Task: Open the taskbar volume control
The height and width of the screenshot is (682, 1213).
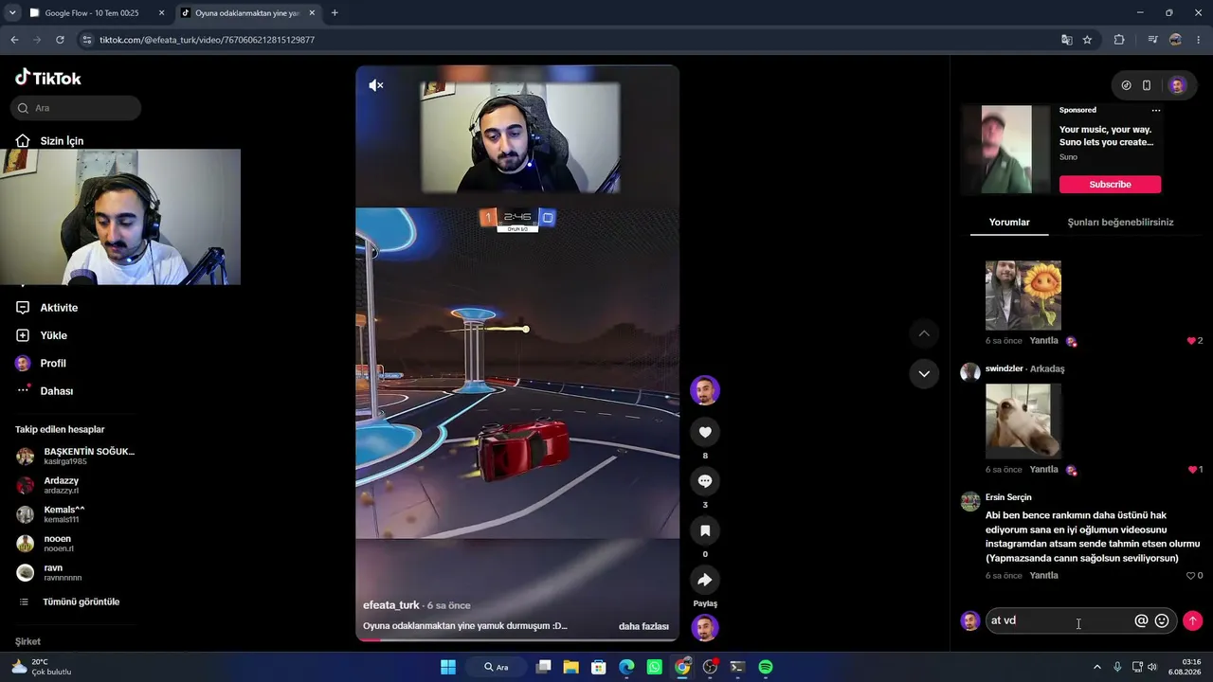Action: pos(1152,667)
